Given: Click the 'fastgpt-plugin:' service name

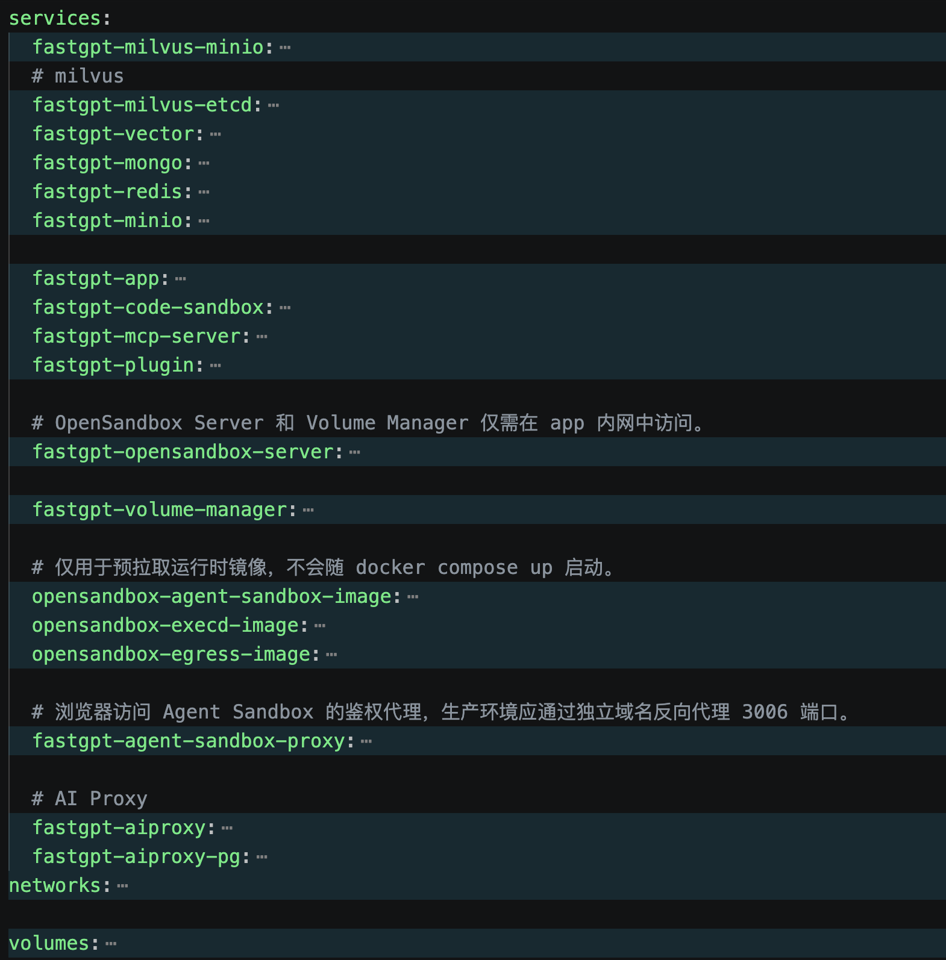Looking at the screenshot, I should [118, 366].
